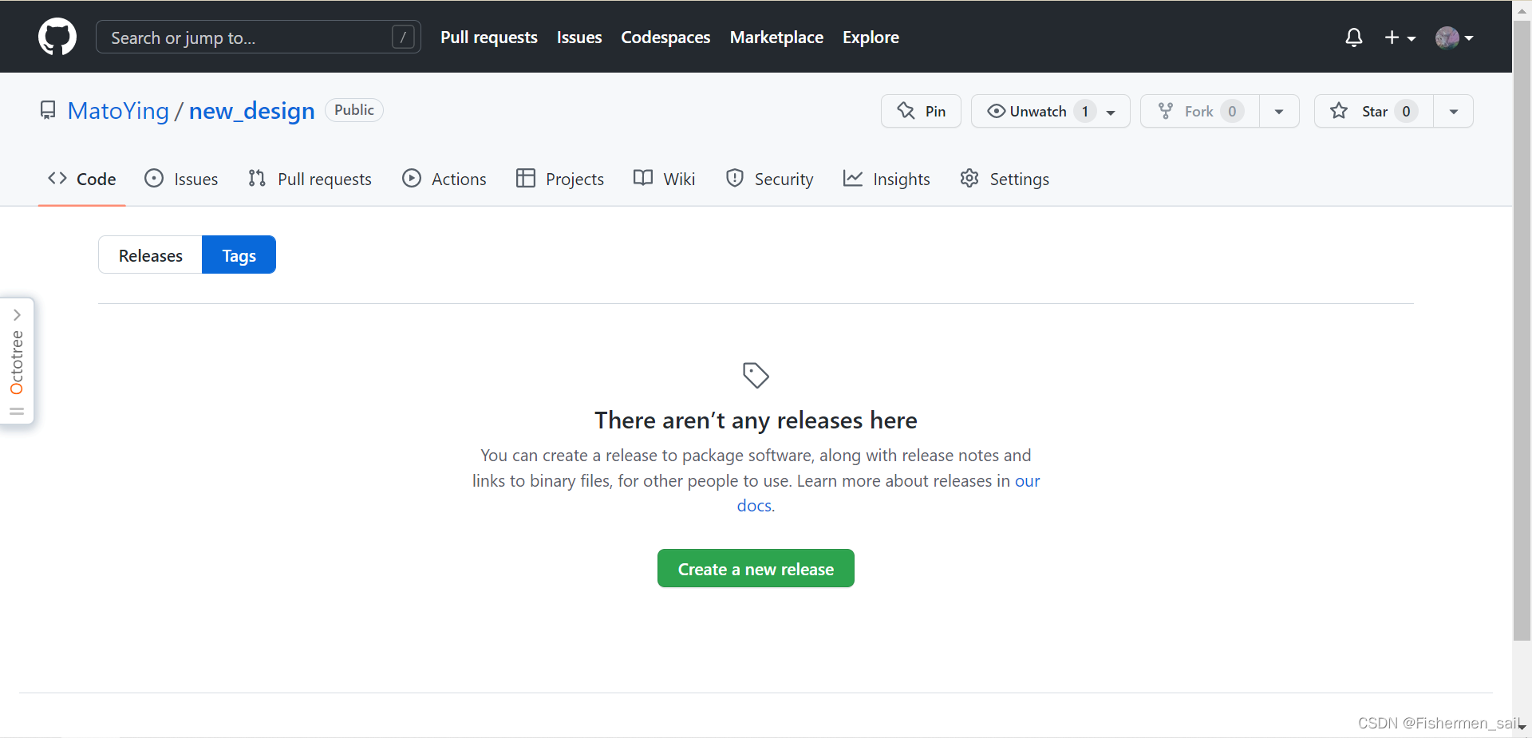This screenshot has width=1532, height=738.
Task: Switch to the repository Issues tab
Action: point(181,179)
